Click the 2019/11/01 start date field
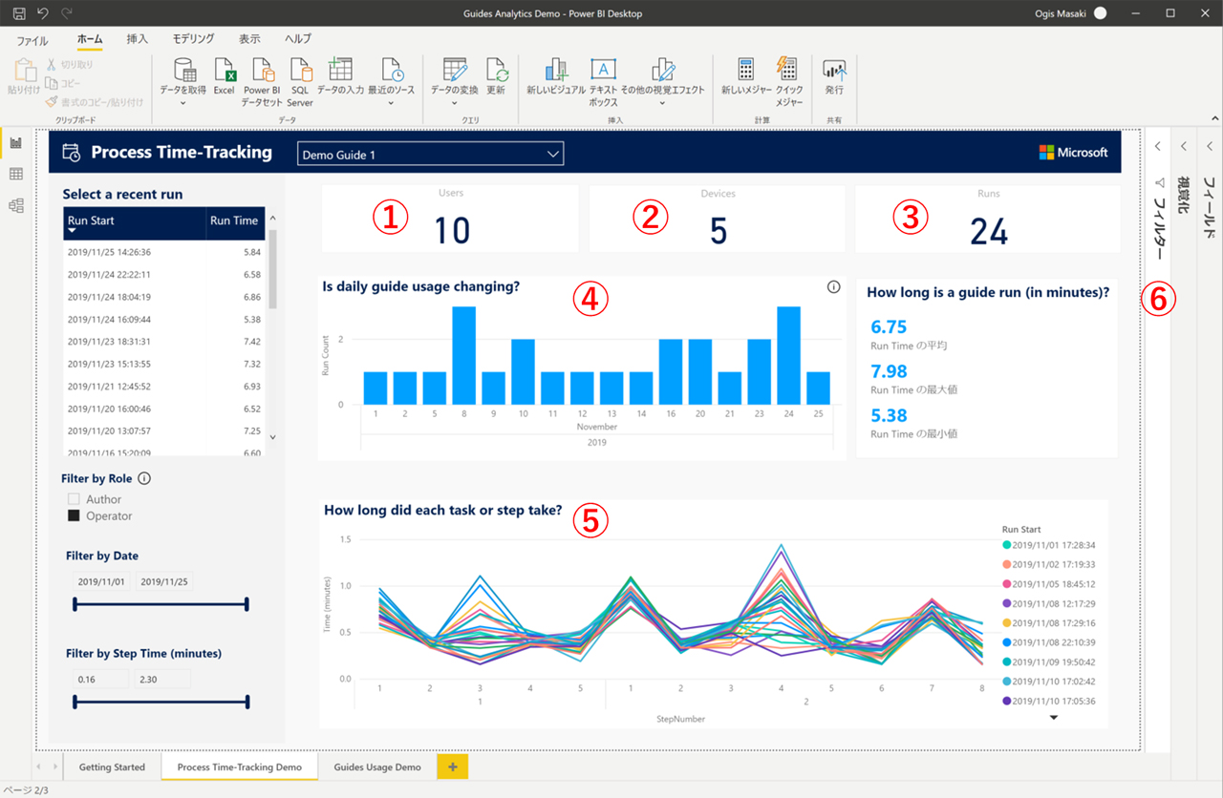Screen dimensions: 1223x798 101,580
